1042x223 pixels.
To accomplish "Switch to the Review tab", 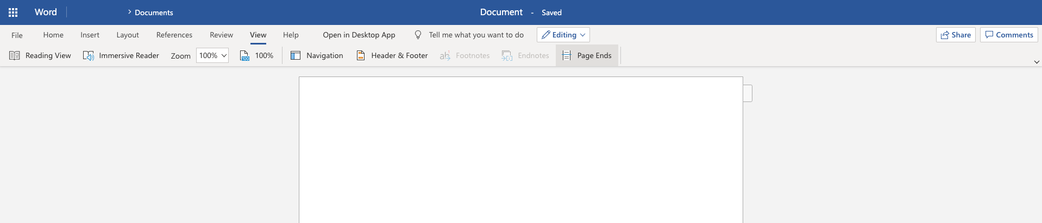I will coord(221,35).
